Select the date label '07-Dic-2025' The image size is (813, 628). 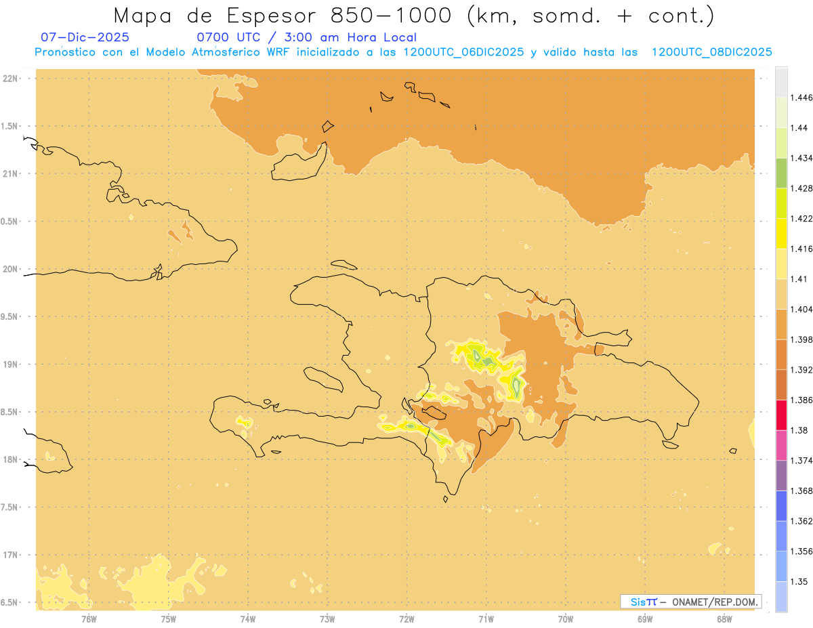point(85,37)
